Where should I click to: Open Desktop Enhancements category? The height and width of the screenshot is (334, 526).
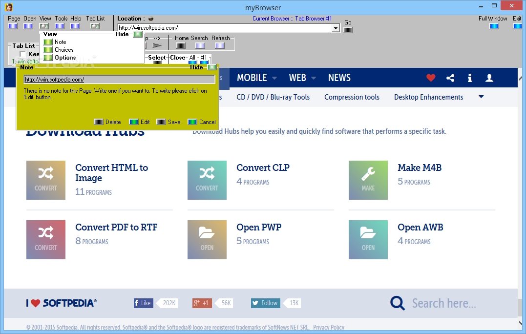point(428,97)
